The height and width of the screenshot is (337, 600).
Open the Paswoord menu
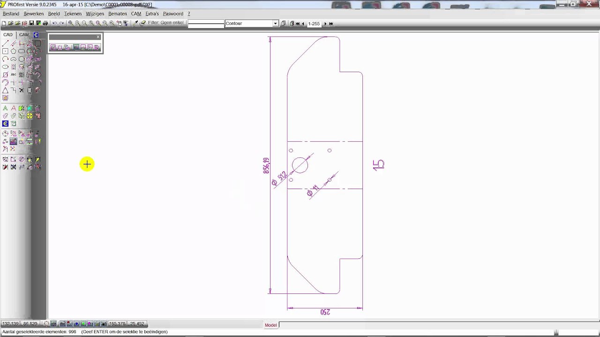(173, 14)
